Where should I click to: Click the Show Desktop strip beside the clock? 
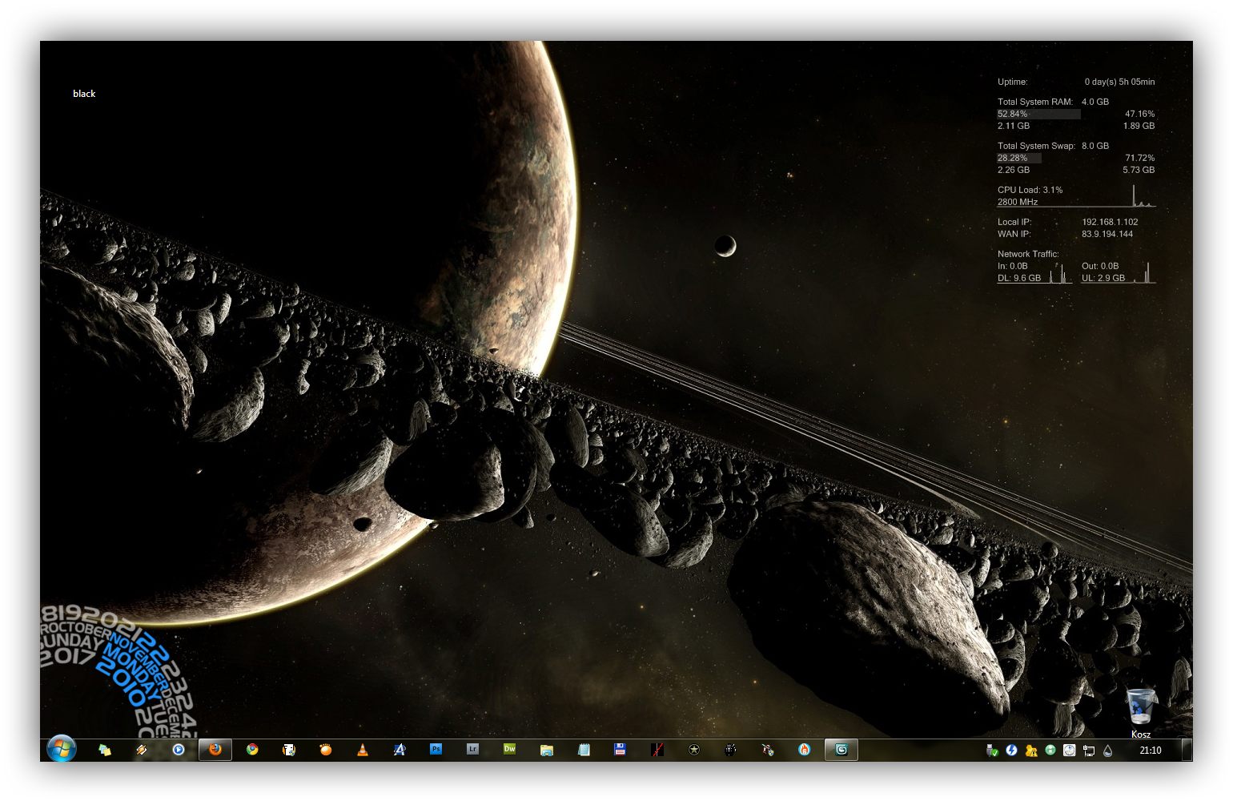[x=1187, y=751]
